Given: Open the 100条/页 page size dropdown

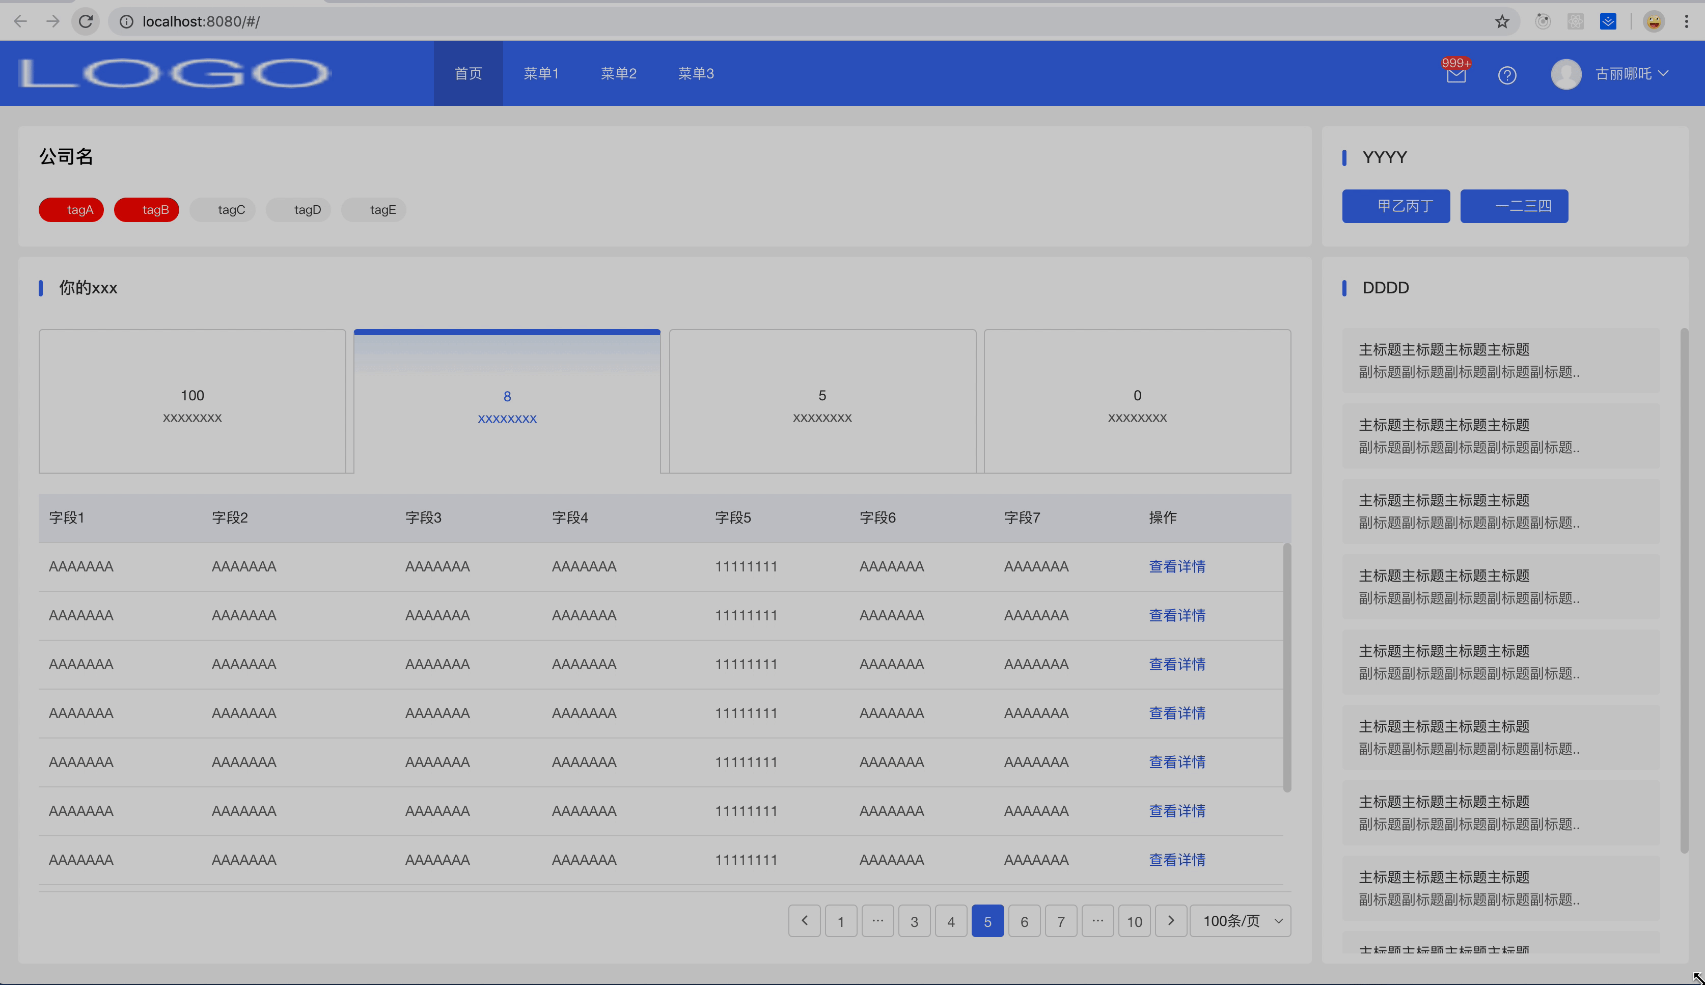Looking at the screenshot, I should click(1240, 921).
